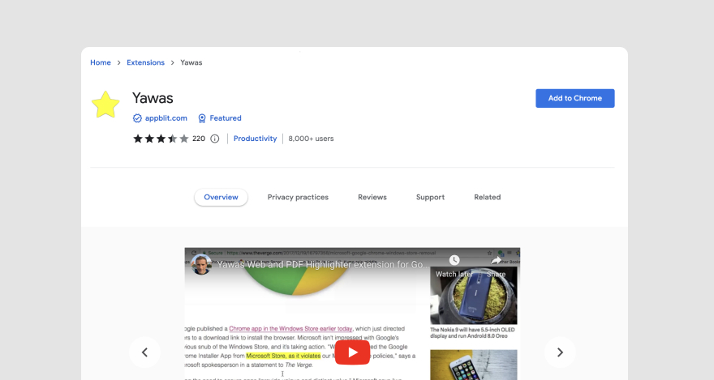Open the Home breadcrumb link

pos(100,62)
